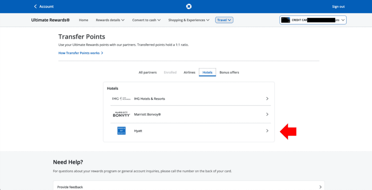Open the Hyatt row chevron
Image resolution: width=372 pixels, height=190 pixels.
click(x=267, y=131)
